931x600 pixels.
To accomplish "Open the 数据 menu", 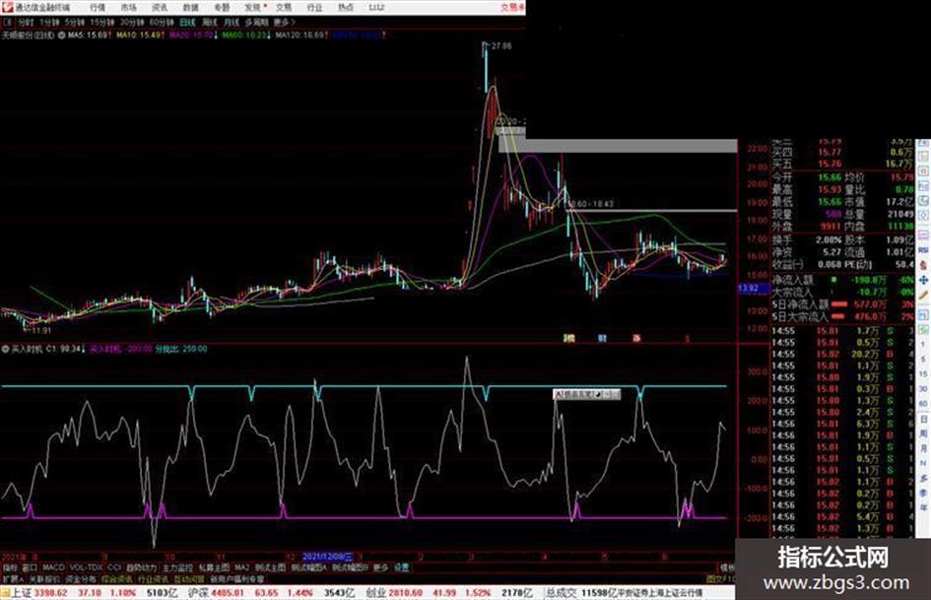I will coord(190,7).
